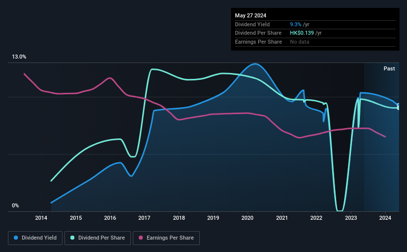This screenshot has height=252, width=407.
Task: Toggle the Dividend Per Share legend button
Action: pyautogui.click(x=98, y=238)
